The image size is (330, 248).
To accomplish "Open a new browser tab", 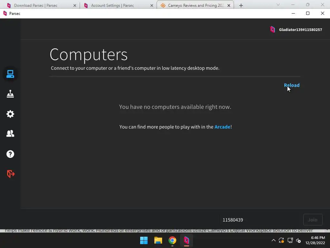I will (x=241, y=5).
